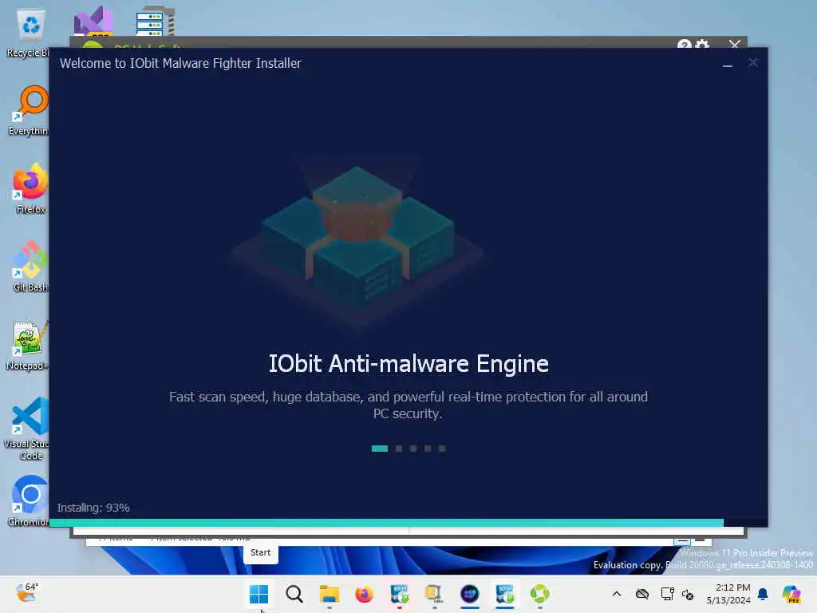Select the third slide indicator dot
This screenshot has width=817, height=613.
[x=413, y=449]
